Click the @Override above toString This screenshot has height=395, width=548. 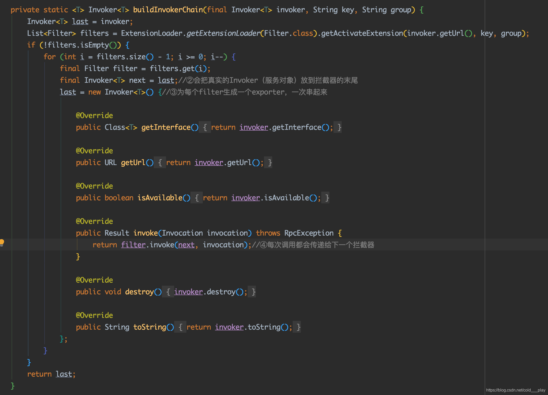(94, 315)
